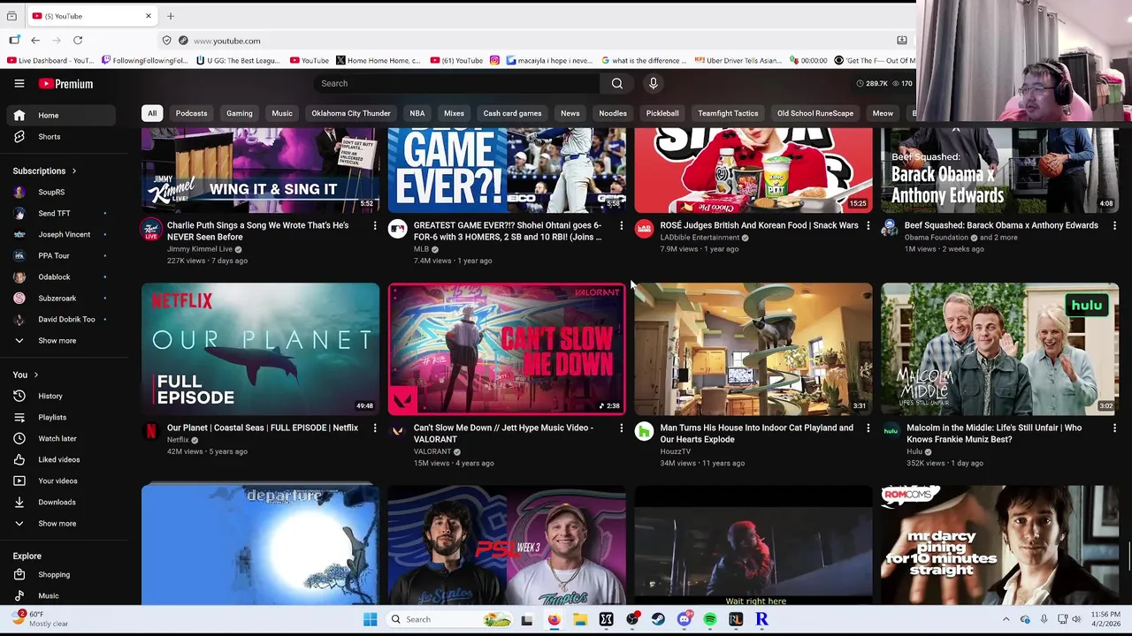This screenshot has width=1132, height=636.
Task: Open more options for Can't Slow Me Down video
Action: point(621,428)
